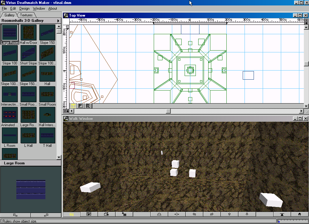
Task: Expand the Roomsnhalls 3-D Gallery flyout arrow
Action: pyautogui.click(x=58, y=21)
